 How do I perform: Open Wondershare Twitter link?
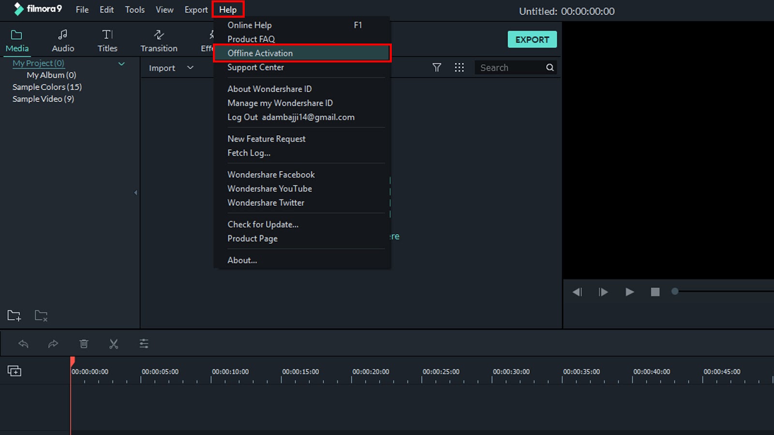(x=302, y=203)
